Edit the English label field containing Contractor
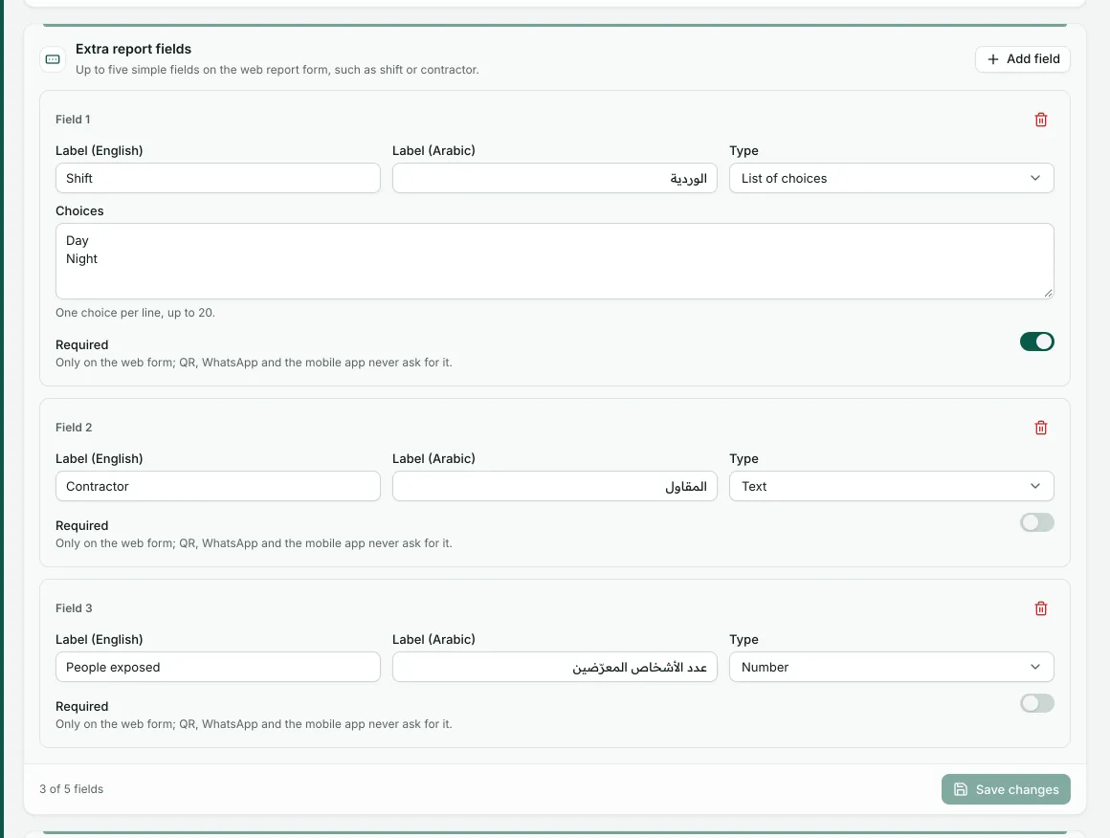This screenshot has width=1110, height=838. tap(218, 486)
